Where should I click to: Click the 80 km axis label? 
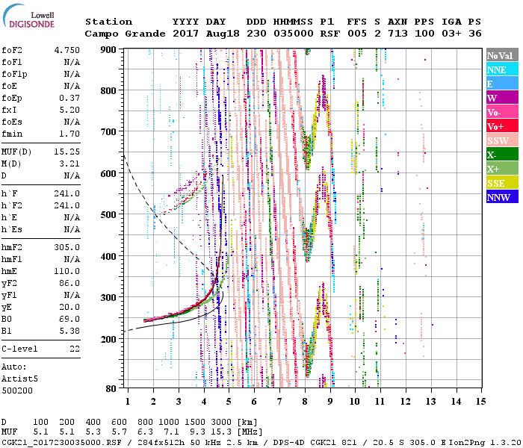click(111, 388)
